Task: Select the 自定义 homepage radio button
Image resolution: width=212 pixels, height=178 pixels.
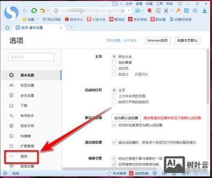Action: coord(114,74)
